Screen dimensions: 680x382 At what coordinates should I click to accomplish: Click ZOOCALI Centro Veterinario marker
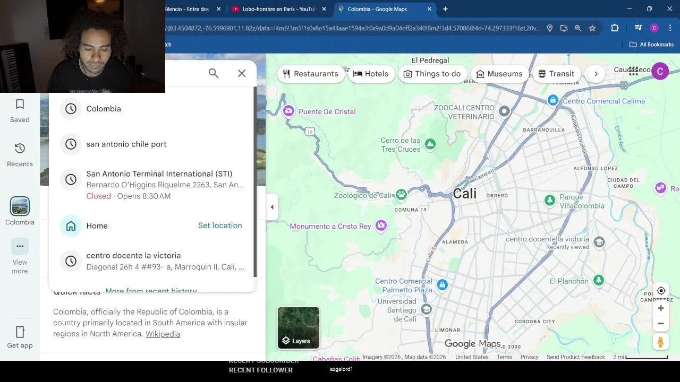point(504,111)
